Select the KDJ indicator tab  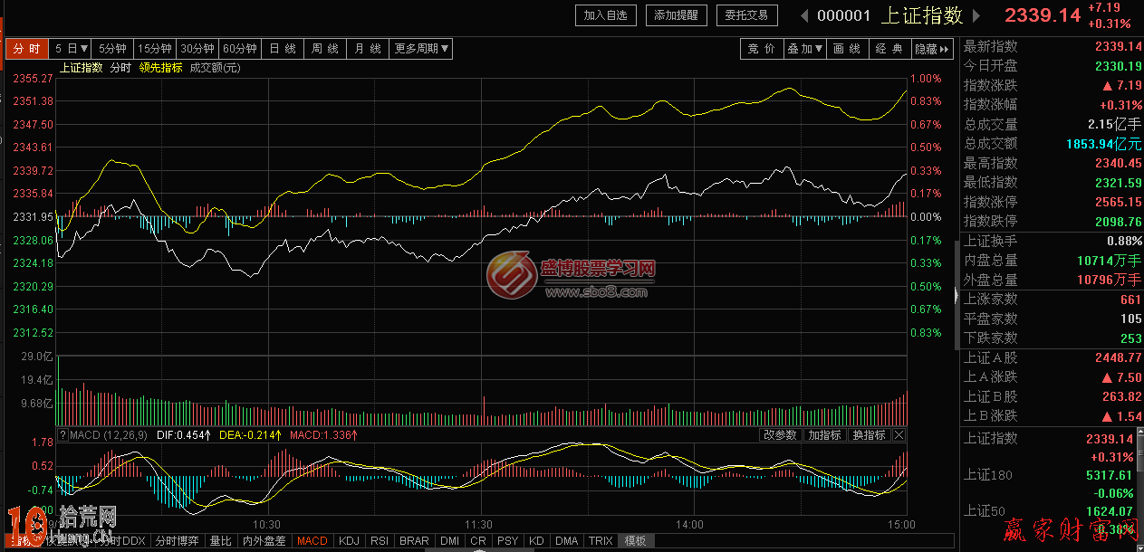point(349,541)
